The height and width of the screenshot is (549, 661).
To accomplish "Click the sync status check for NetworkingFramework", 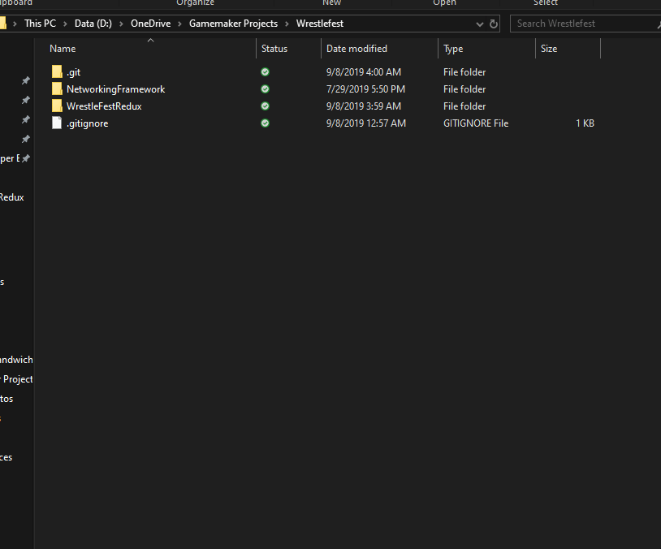I will pyautogui.click(x=266, y=89).
